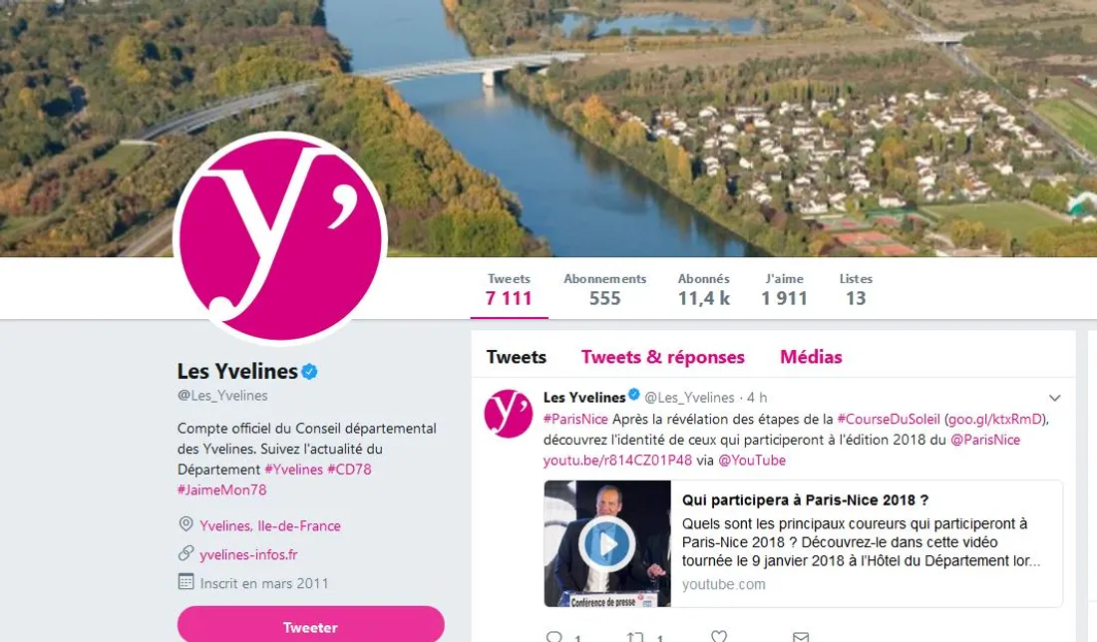1097x642 pixels.
Task: Like the tweet with the heart icon
Action: pos(718,636)
